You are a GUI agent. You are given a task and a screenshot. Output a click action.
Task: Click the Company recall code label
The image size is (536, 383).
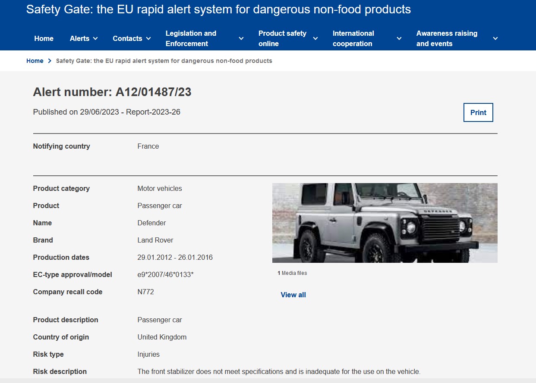click(68, 292)
